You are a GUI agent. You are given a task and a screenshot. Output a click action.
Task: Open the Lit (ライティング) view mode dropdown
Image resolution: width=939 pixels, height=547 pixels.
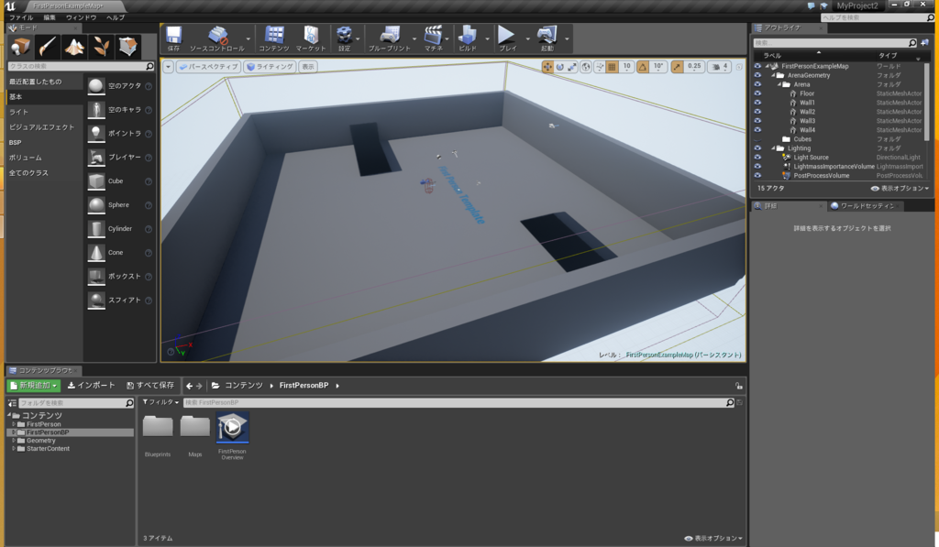click(x=271, y=67)
